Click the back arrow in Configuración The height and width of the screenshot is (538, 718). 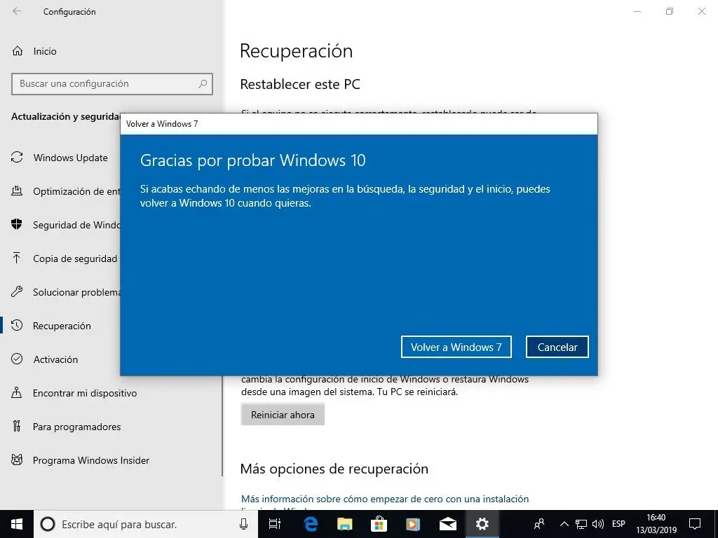pyautogui.click(x=17, y=11)
